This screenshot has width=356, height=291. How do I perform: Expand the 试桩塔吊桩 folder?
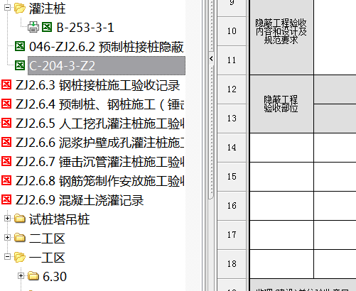[x=7, y=218]
